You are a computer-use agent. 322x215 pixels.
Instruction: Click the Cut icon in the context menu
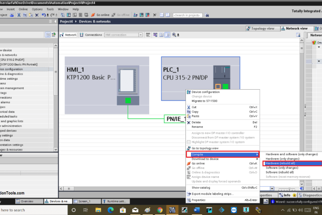pos(188,106)
